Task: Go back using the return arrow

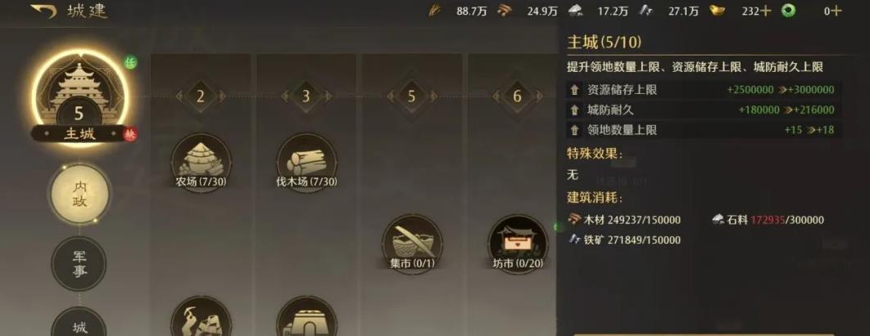Action: pos(44,11)
